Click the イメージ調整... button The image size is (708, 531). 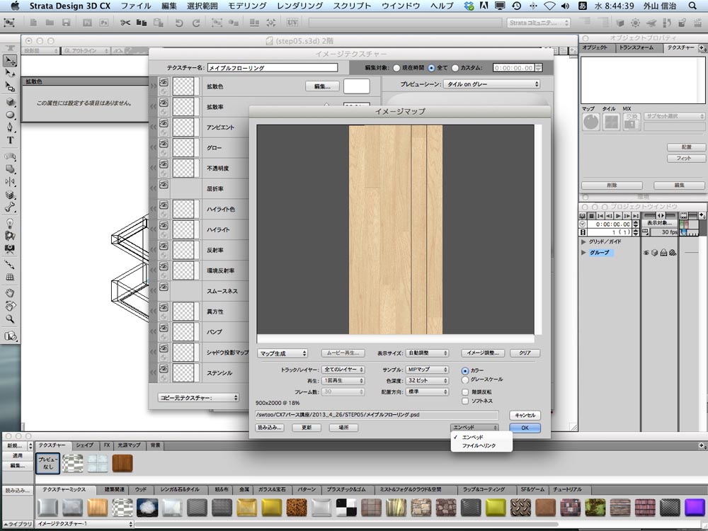tap(483, 353)
